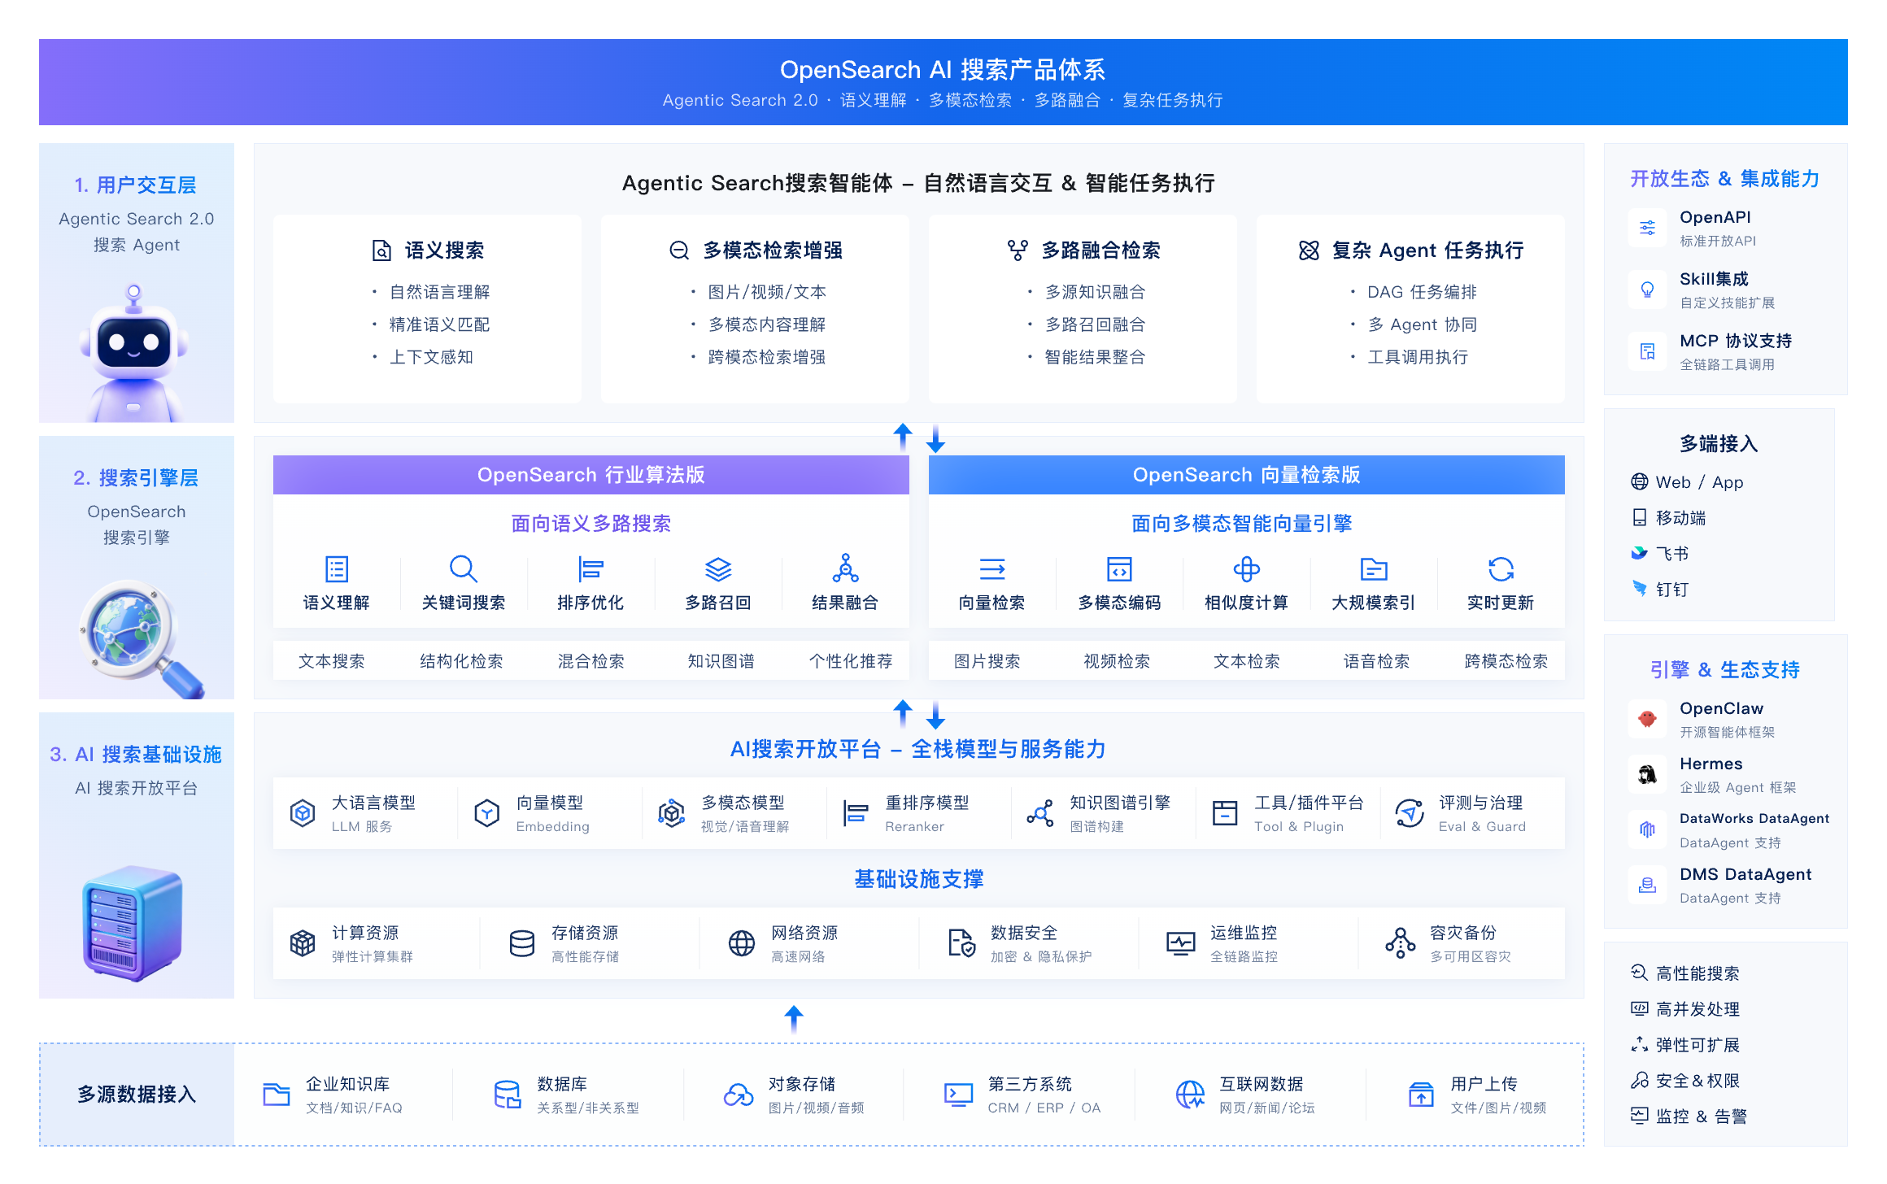This screenshot has width=1887, height=1184.
Task: Select the OpenSearch 行业算法版 header tab
Action: click(x=591, y=475)
